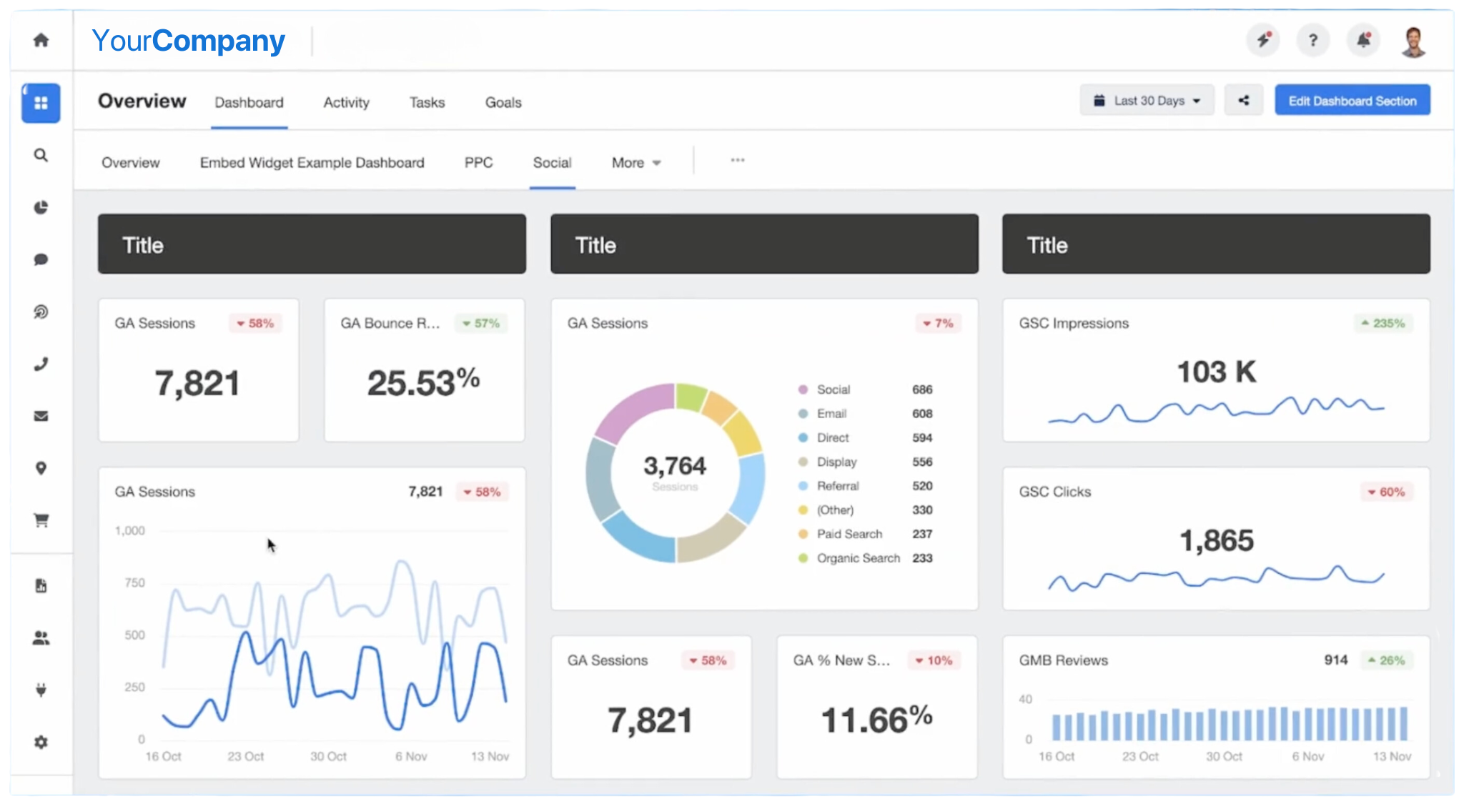Open the notifications bell icon
The height and width of the screenshot is (804, 1464).
pyautogui.click(x=1363, y=40)
